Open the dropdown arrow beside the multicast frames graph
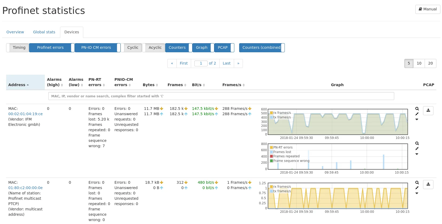 tap(417, 193)
